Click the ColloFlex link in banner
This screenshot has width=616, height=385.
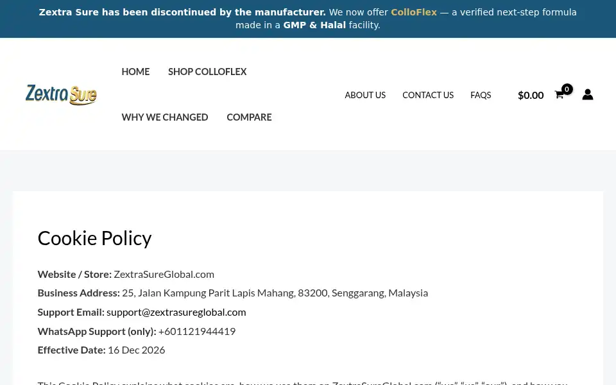click(x=414, y=12)
